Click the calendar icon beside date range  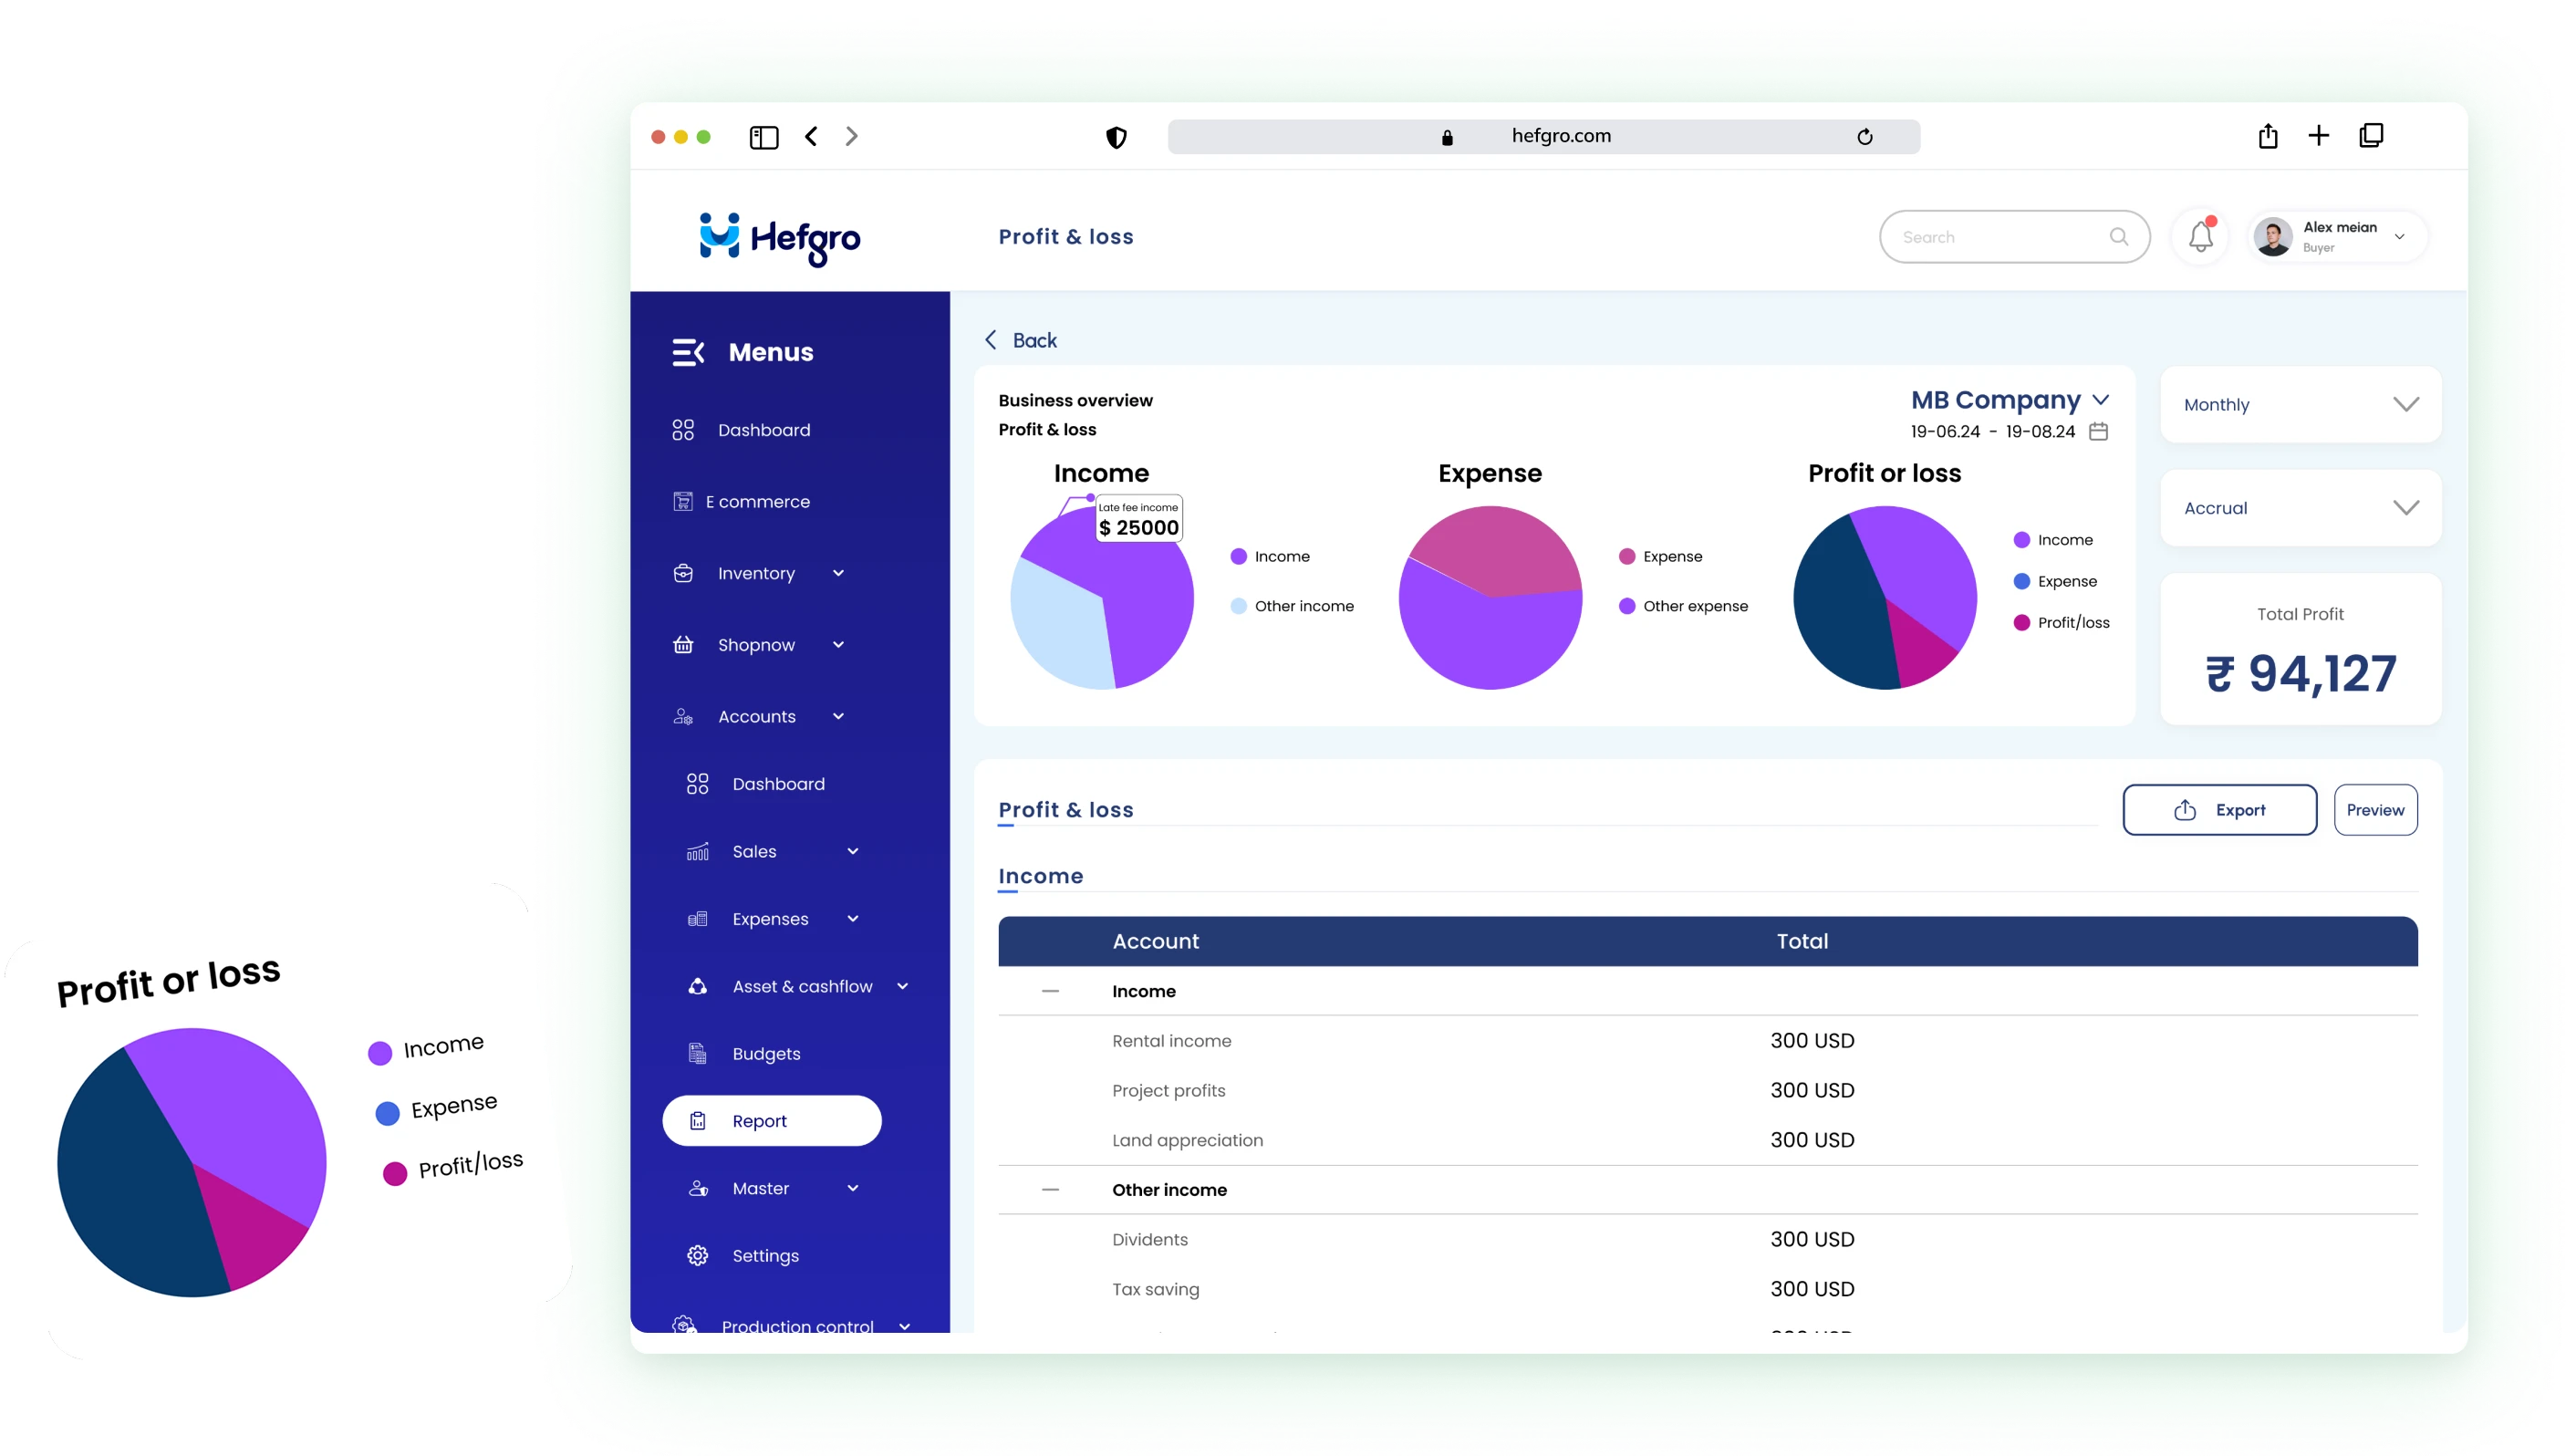[x=2099, y=432]
